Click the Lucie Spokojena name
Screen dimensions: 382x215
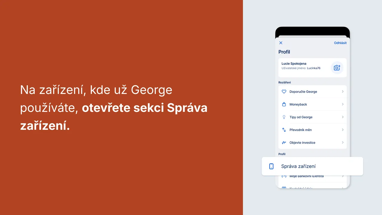[294, 64]
